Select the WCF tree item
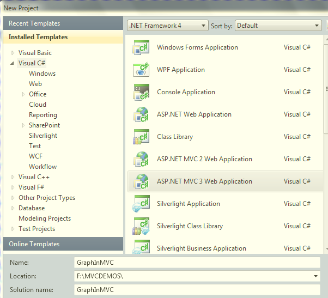 coord(36,156)
